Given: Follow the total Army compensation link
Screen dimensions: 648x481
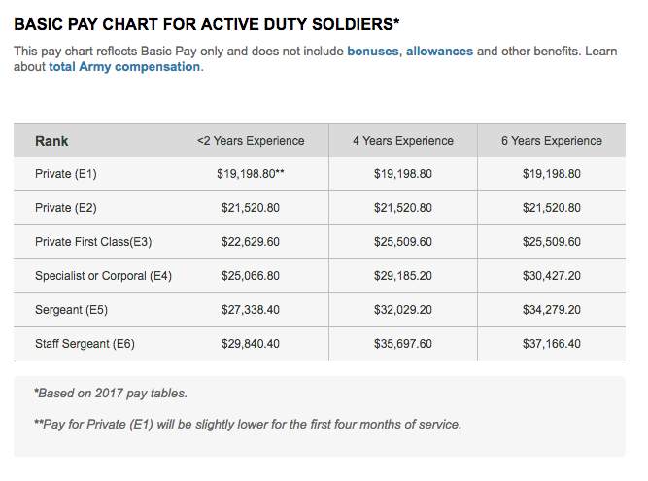Looking at the screenshot, I should (x=124, y=67).
